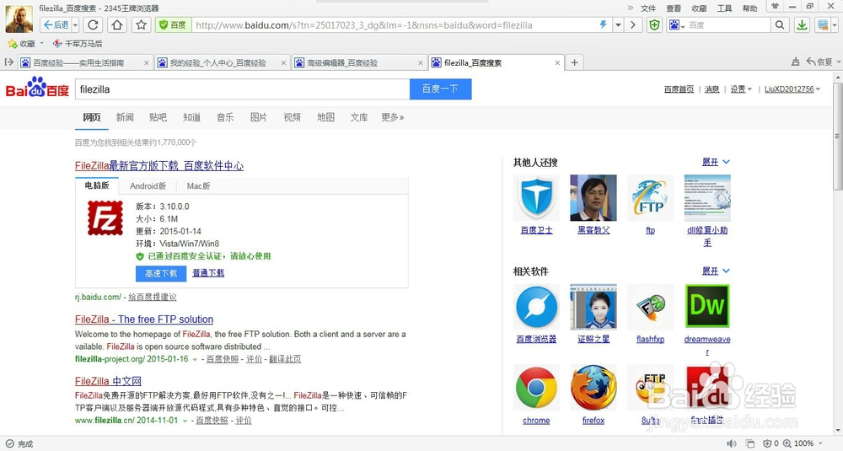The height and width of the screenshot is (451, 843).
Task: Close the filezilla_百度搜索 tab
Action: coord(557,63)
